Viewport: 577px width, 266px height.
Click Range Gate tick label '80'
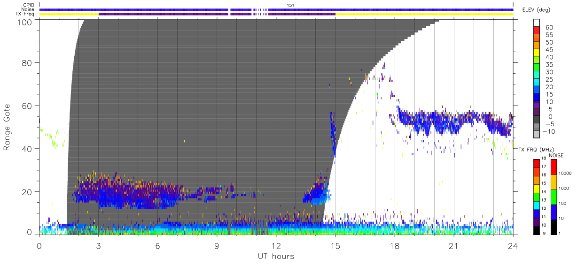[28, 63]
